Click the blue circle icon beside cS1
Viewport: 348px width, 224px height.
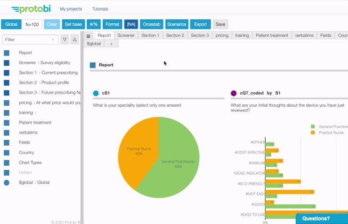coord(96,93)
